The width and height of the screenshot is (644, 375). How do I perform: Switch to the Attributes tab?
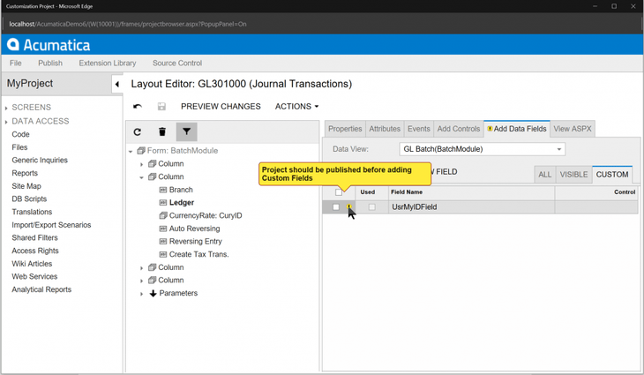pos(385,129)
